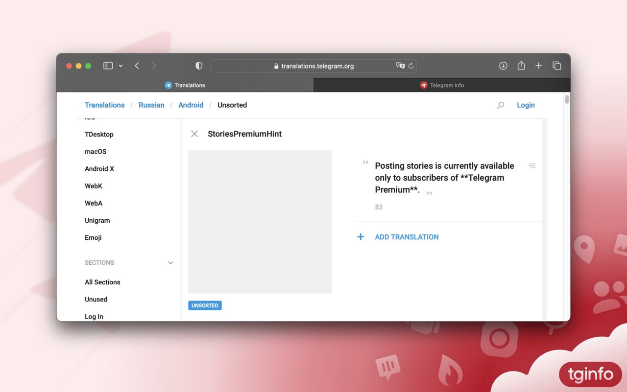Click the plus icon beside ADD TRANSLATION

(x=361, y=237)
